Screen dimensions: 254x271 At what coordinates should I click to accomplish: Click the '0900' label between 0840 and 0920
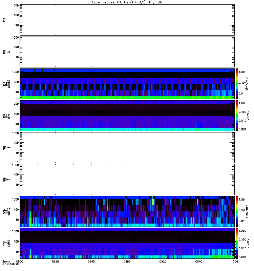click(x=127, y=261)
